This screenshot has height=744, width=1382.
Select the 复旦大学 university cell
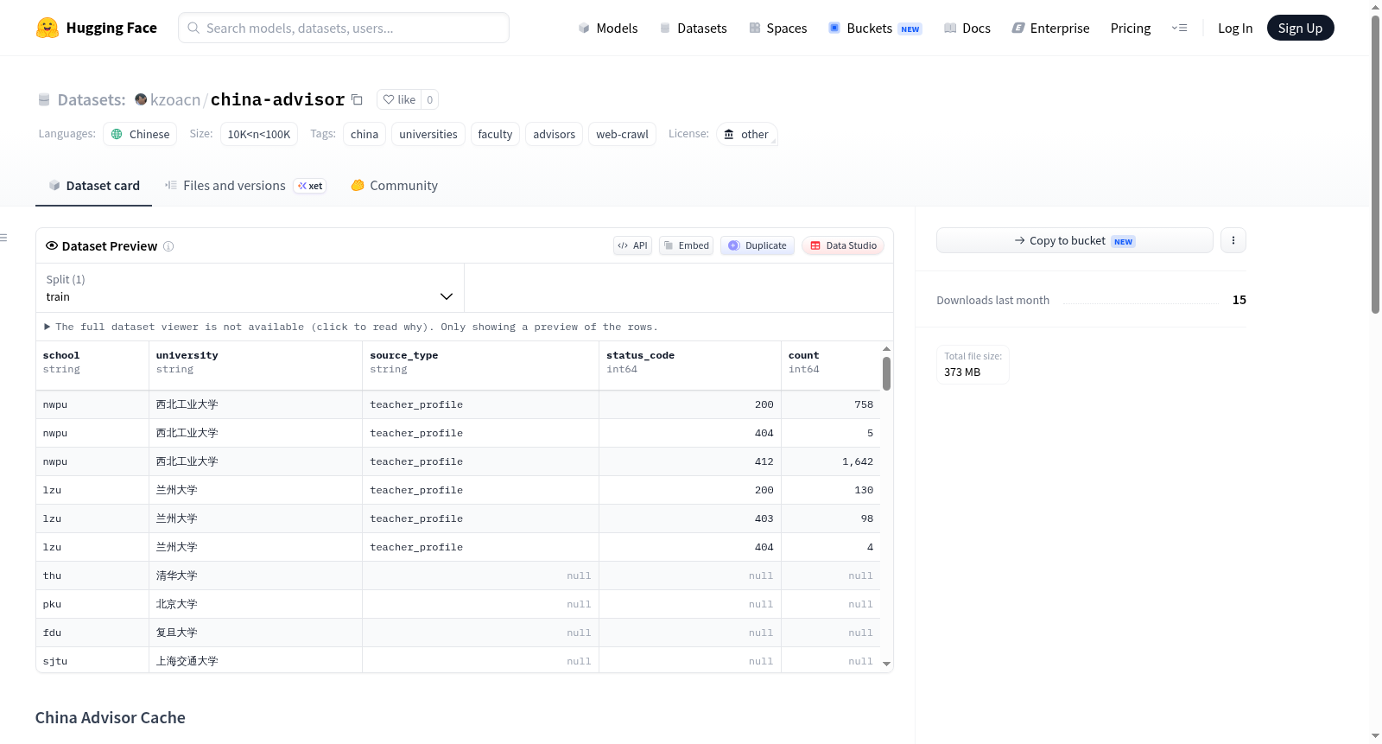pyautogui.click(x=256, y=633)
